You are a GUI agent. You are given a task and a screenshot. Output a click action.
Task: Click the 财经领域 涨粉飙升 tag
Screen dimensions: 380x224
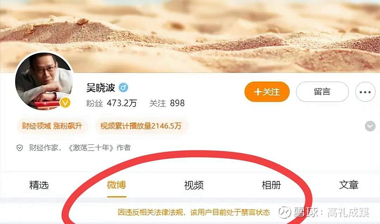click(52, 126)
